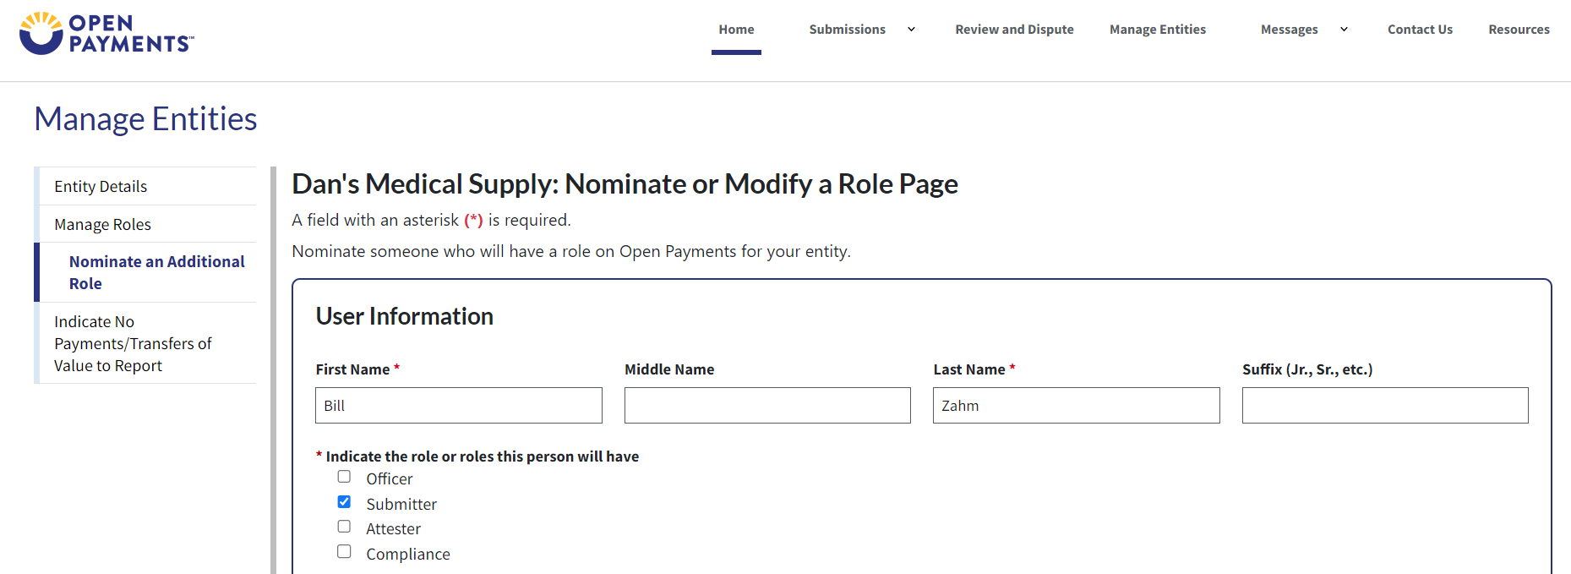Open the Resources page

pyautogui.click(x=1519, y=30)
